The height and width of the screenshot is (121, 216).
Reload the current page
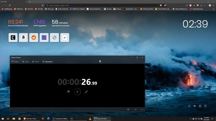(10, 5)
